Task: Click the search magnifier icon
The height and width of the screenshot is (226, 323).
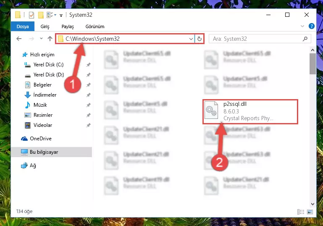Action: tap(305, 39)
